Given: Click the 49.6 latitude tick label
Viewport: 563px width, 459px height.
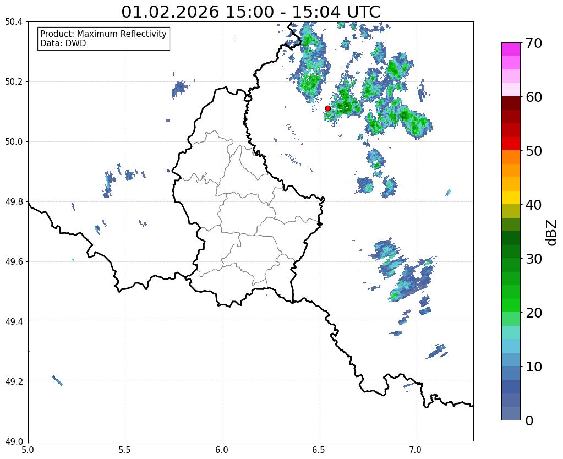Looking at the screenshot, I should (x=14, y=262).
